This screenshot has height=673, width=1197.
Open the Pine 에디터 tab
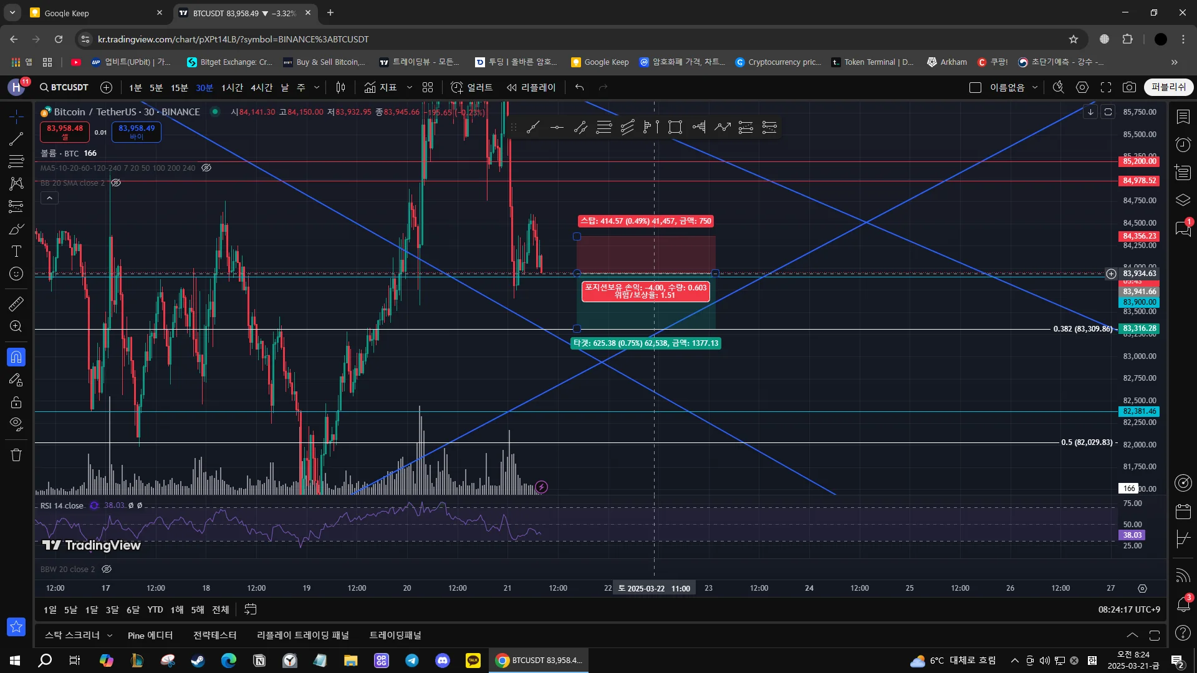pyautogui.click(x=150, y=635)
